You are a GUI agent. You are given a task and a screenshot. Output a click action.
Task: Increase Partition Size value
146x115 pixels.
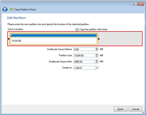coord(97,55)
